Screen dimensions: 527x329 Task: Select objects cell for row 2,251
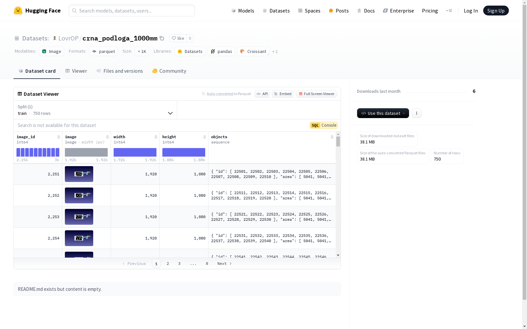point(272,174)
